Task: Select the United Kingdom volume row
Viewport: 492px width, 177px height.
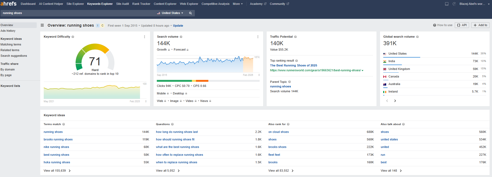Action: 435,69
